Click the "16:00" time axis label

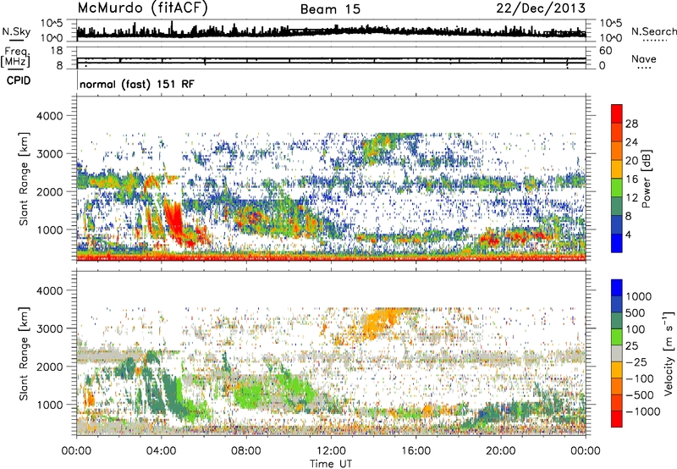click(416, 451)
